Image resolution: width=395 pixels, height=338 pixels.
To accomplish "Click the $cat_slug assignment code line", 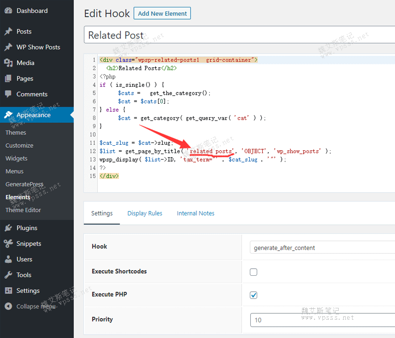I will click(x=136, y=143).
